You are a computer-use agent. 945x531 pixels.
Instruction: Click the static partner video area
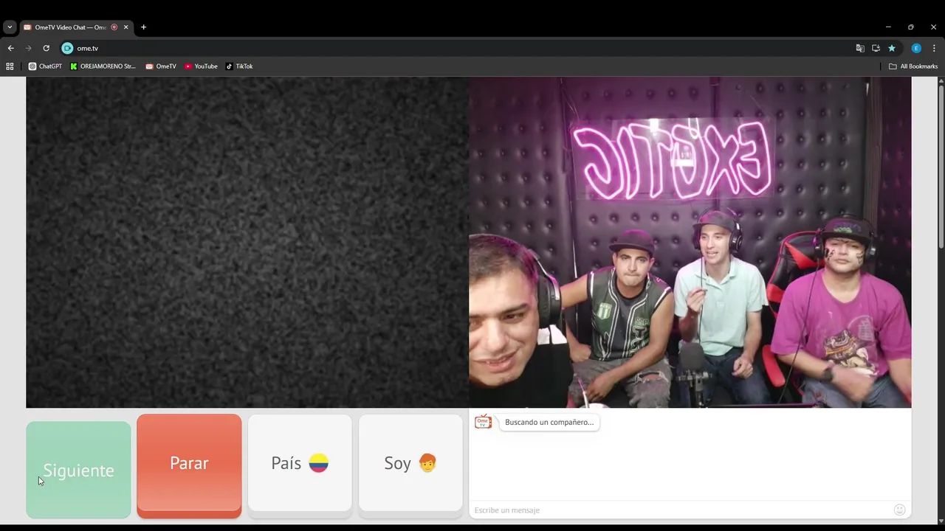click(x=247, y=243)
